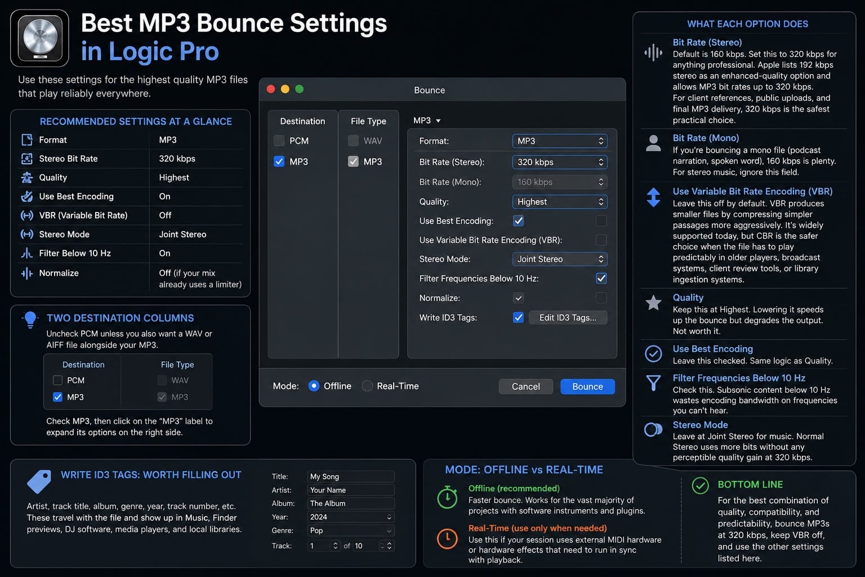Click the Album field containing The Album

[x=350, y=504]
